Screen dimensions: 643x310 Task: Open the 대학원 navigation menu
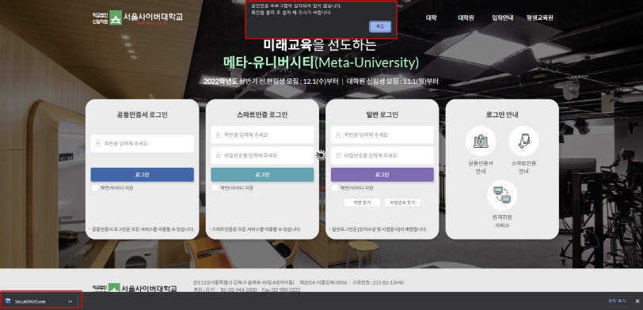click(466, 17)
